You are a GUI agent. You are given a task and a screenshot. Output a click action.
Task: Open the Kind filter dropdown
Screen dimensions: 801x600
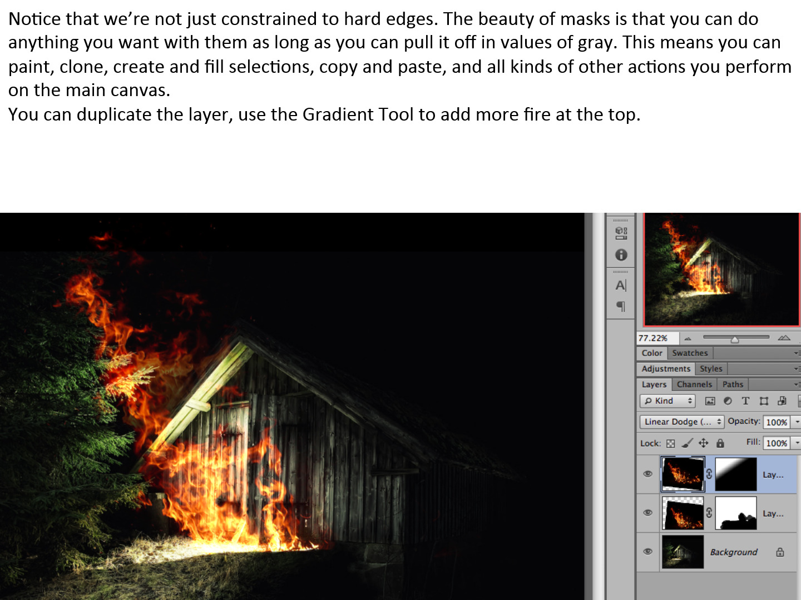[667, 401]
